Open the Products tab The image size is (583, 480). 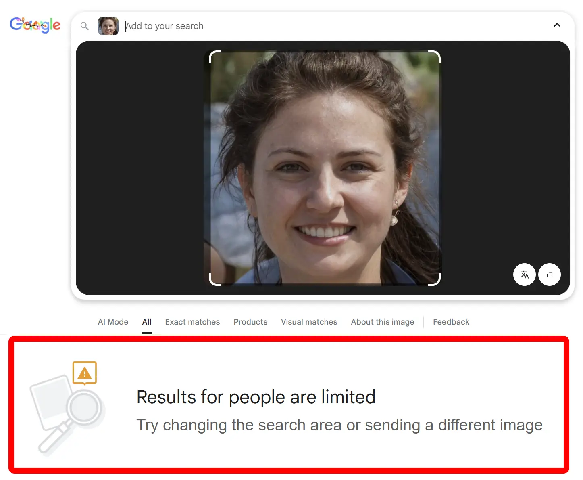[250, 322]
